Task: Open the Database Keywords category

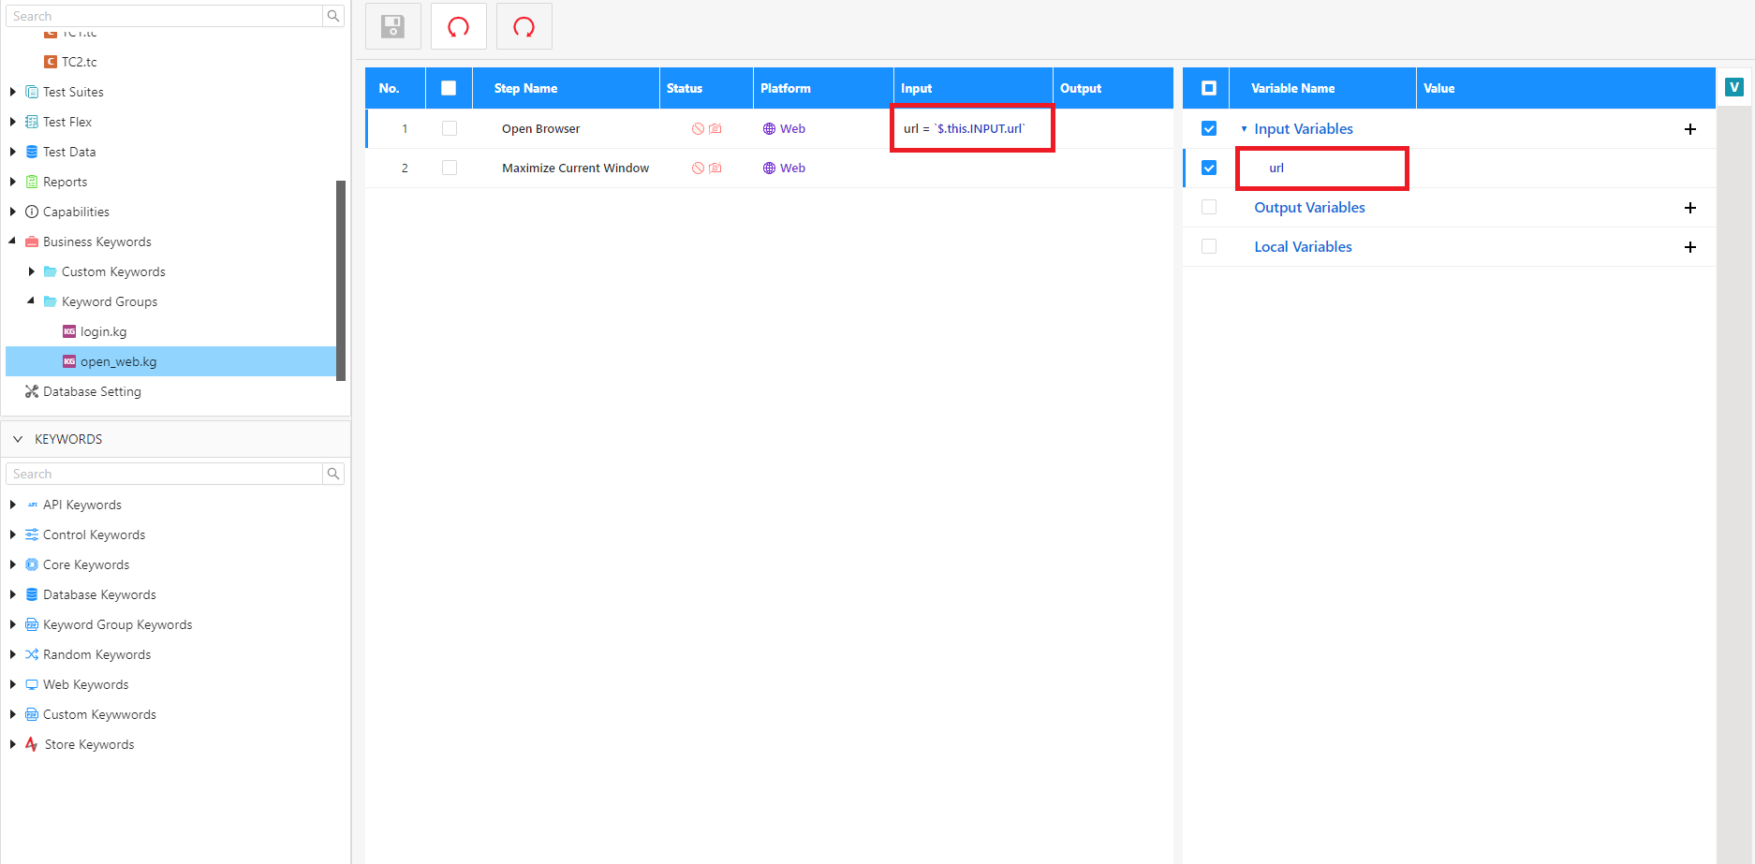Action: tap(99, 594)
